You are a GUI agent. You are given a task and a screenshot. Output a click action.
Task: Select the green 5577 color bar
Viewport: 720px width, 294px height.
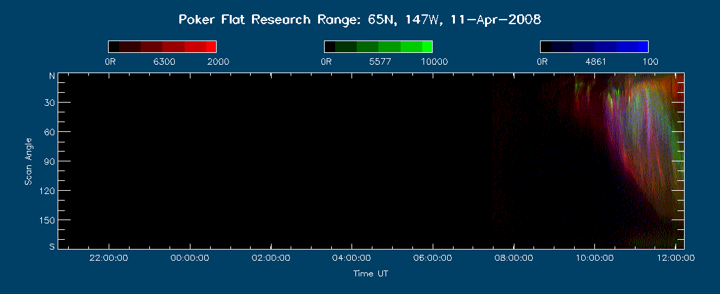pyautogui.click(x=378, y=47)
